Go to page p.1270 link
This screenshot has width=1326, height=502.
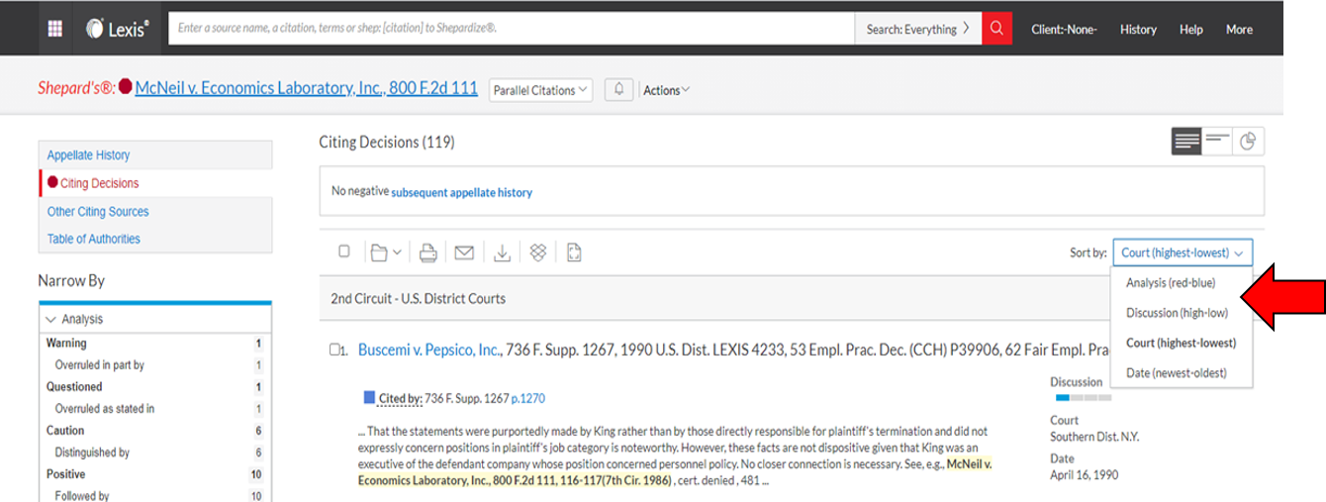coord(528,398)
